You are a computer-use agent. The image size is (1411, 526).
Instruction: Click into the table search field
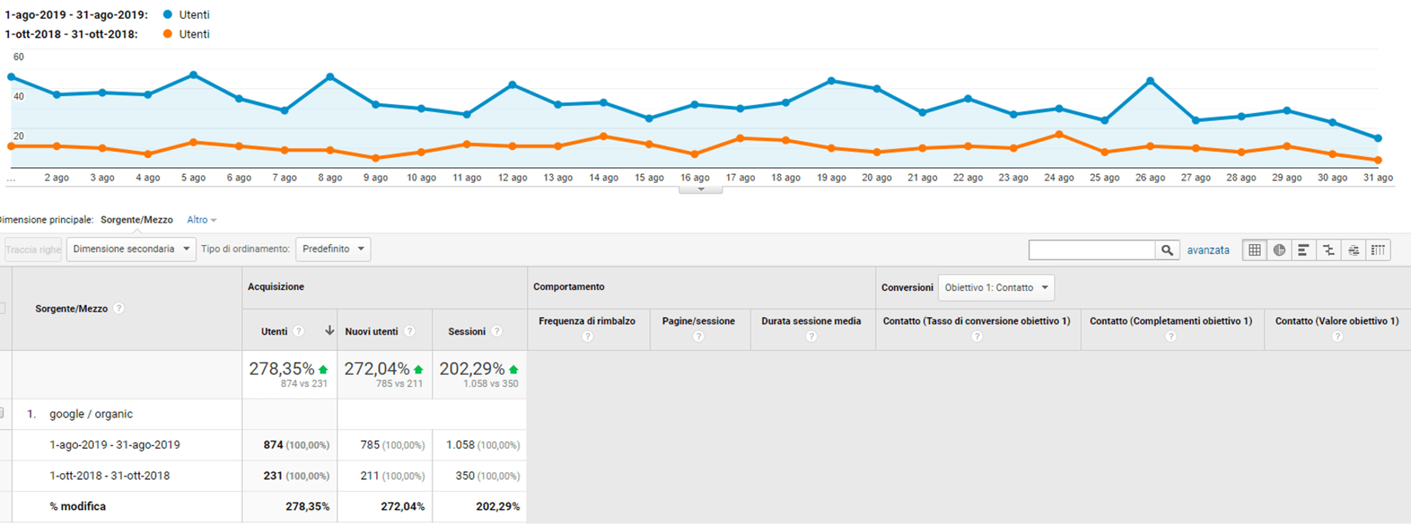tap(1092, 250)
